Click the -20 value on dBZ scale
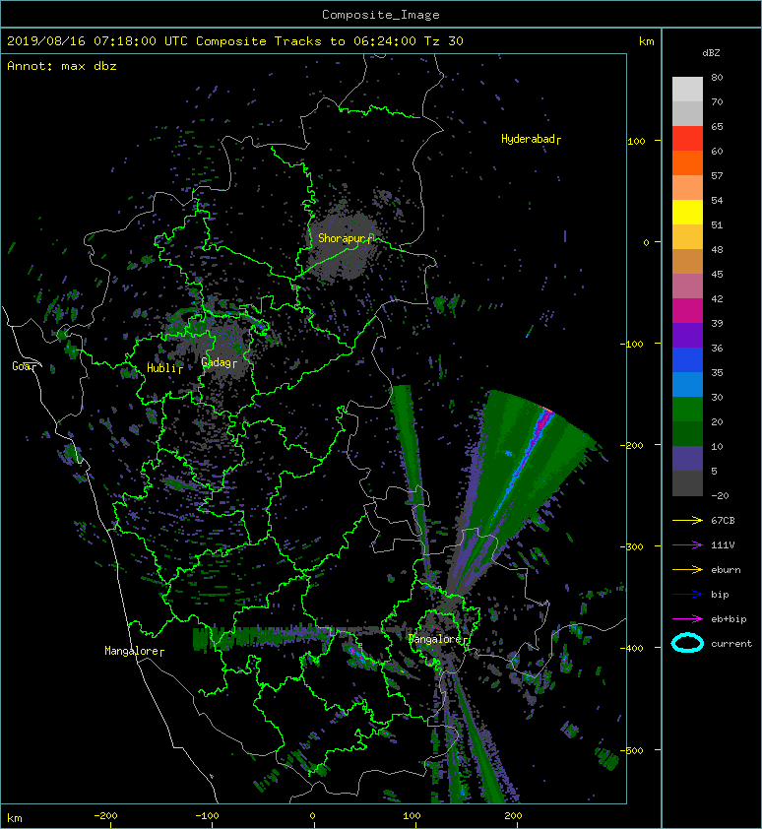The image size is (762, 829). click(x=720, y=495)
